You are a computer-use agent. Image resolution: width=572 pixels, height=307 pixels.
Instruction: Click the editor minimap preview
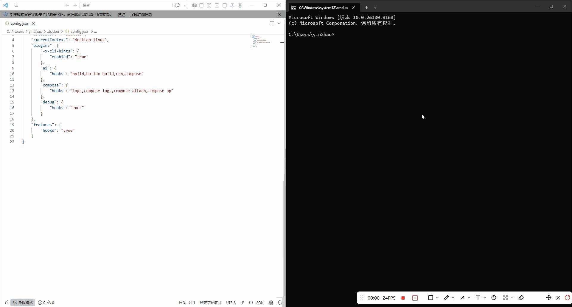tap(261, 41)
